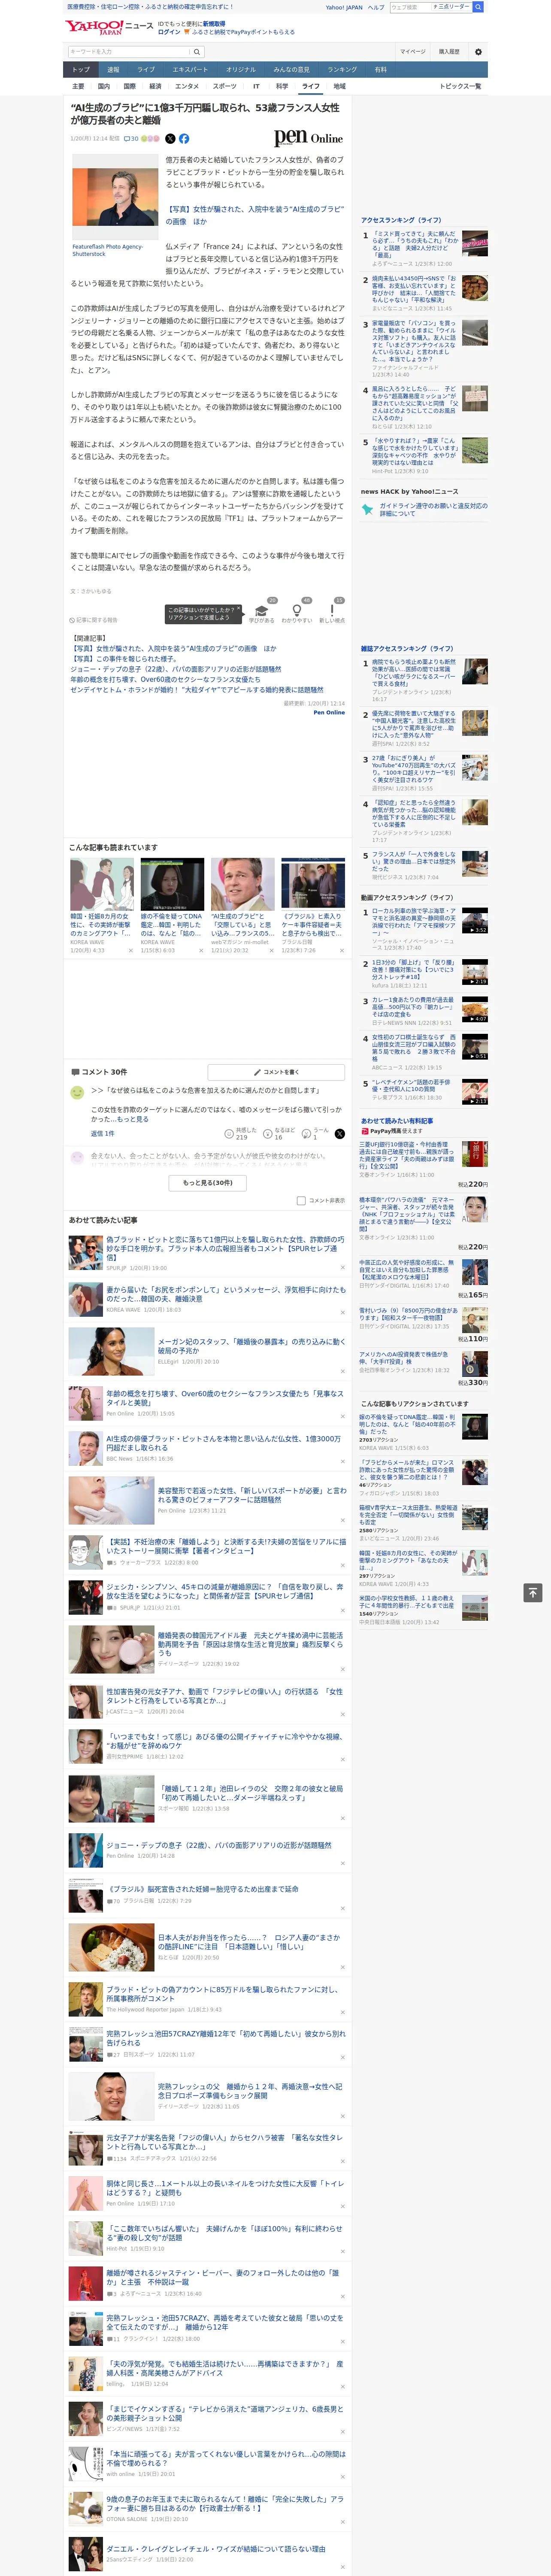The image size is (551, 2576).
Task: Click the ヘルプ link at top
Action: click(x=375, y=7)
